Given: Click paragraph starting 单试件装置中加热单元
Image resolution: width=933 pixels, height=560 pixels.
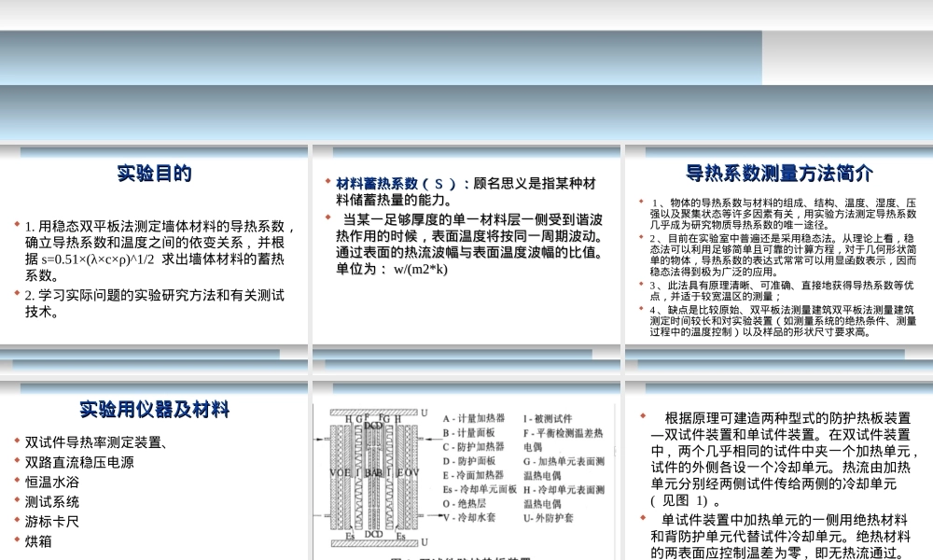Looking at the screenshot, I should [x=781, y=537].
